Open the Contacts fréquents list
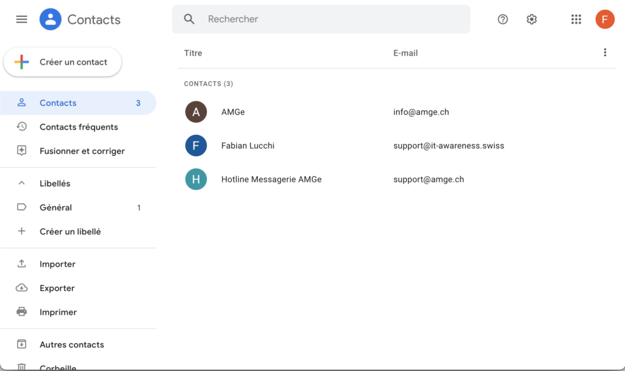The image size is (625, 371). coord(78,127)
